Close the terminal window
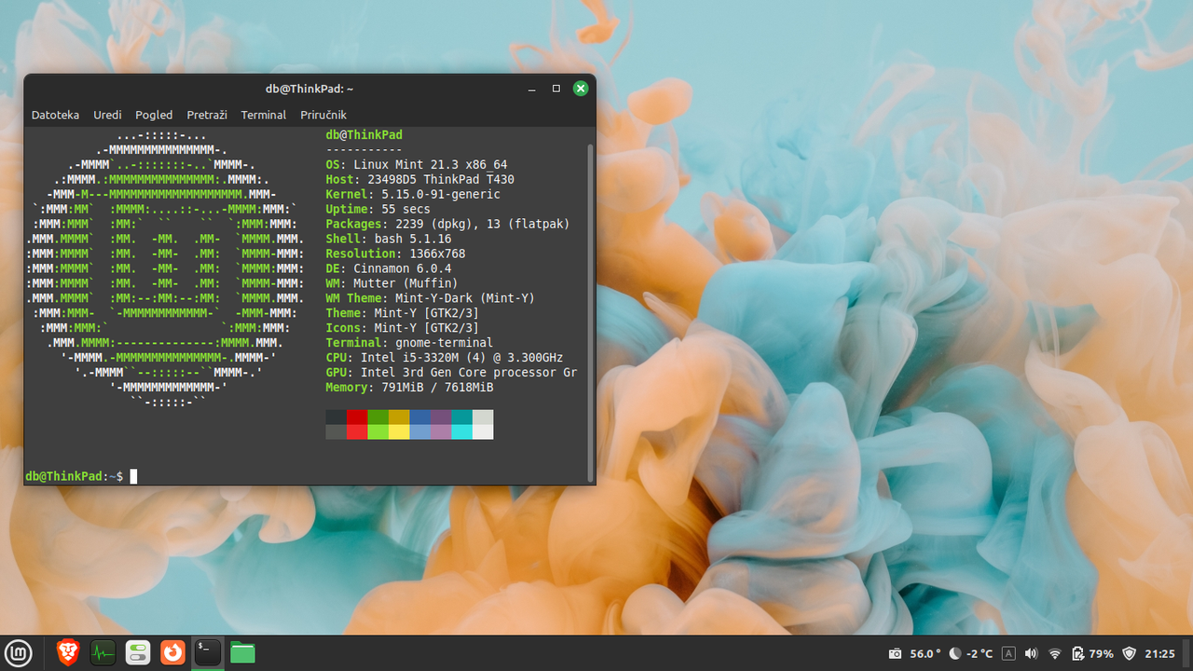This screenshot has height=671, width=1193. (581, 89)
